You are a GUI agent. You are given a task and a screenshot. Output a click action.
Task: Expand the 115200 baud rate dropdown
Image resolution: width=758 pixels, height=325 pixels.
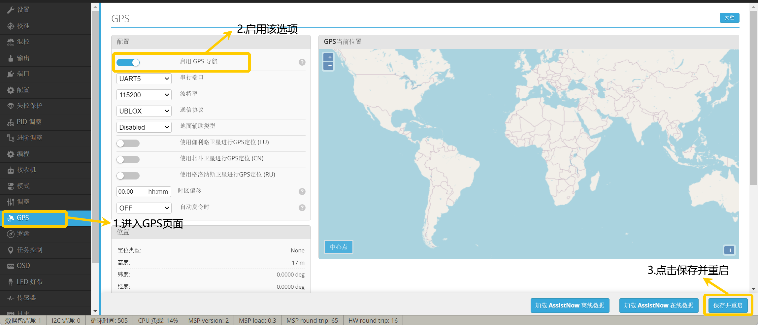tap(144, 95)
